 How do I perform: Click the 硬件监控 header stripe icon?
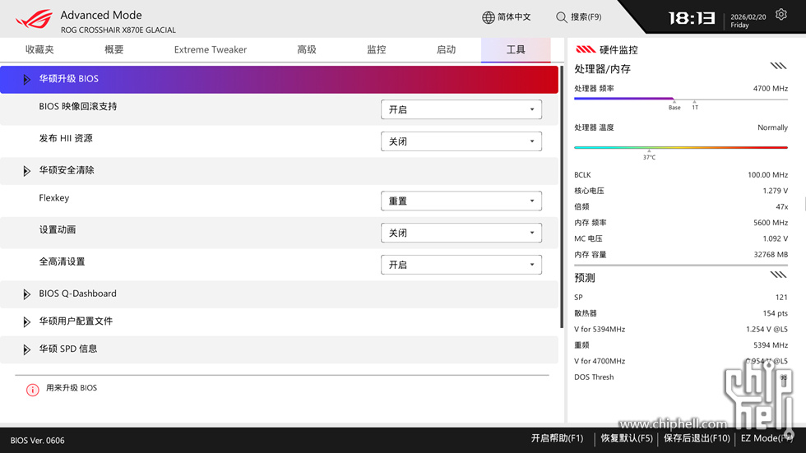[586, 49]
